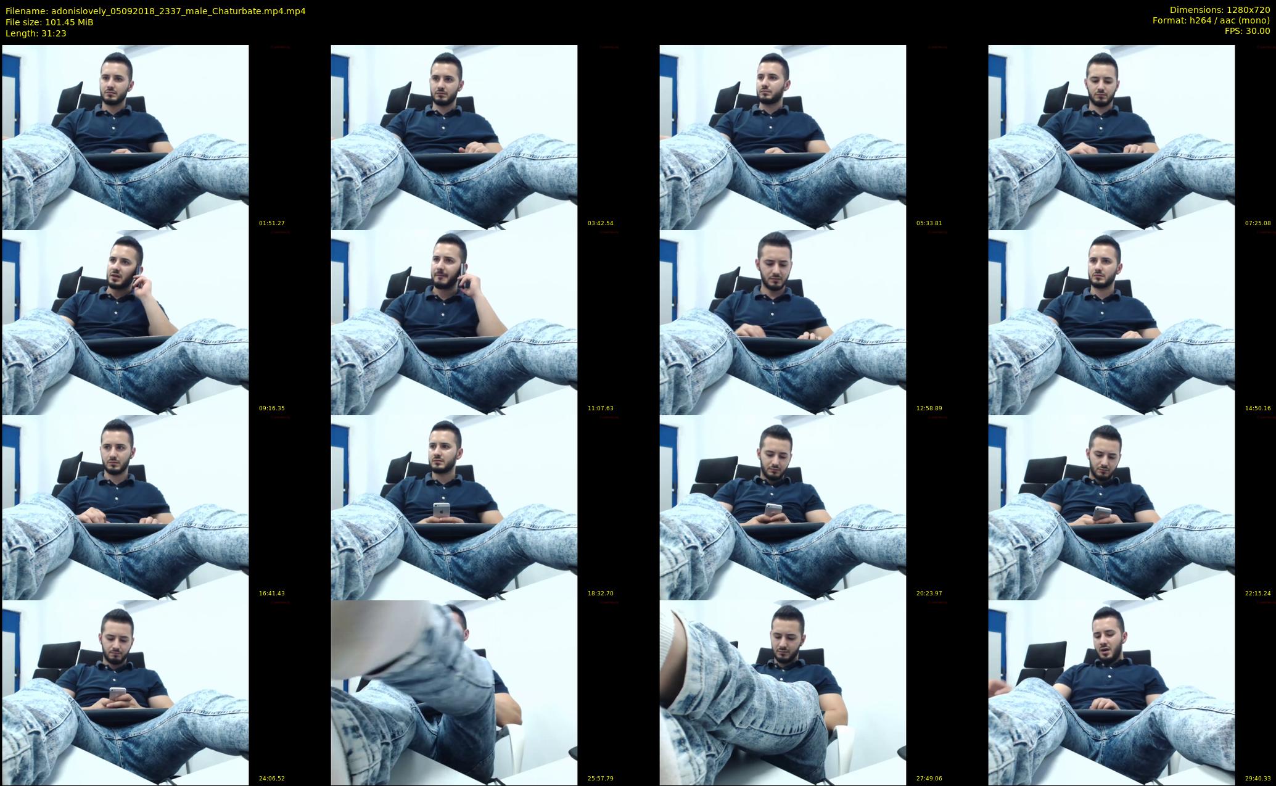The image size is (1276, 786).
Task: Click the thumbnail at 27:49.06
Action: click(783, 692)
